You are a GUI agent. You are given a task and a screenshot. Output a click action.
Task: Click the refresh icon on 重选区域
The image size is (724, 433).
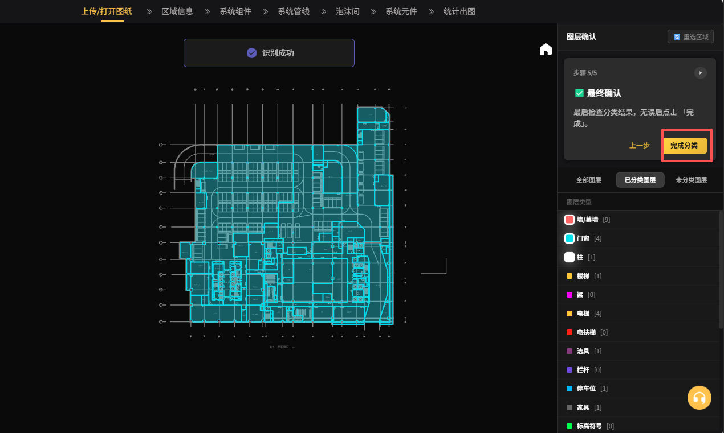coord(677,37)
